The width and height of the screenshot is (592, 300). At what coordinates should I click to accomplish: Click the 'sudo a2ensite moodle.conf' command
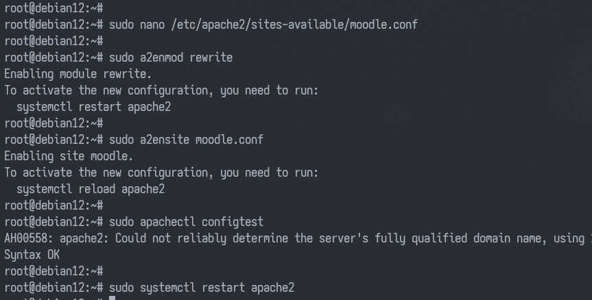pyautogui.click(x=186, y=140)
